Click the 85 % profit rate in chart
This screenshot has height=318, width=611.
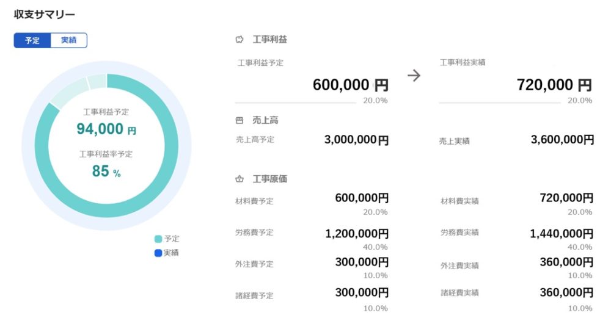pos(106,172)
